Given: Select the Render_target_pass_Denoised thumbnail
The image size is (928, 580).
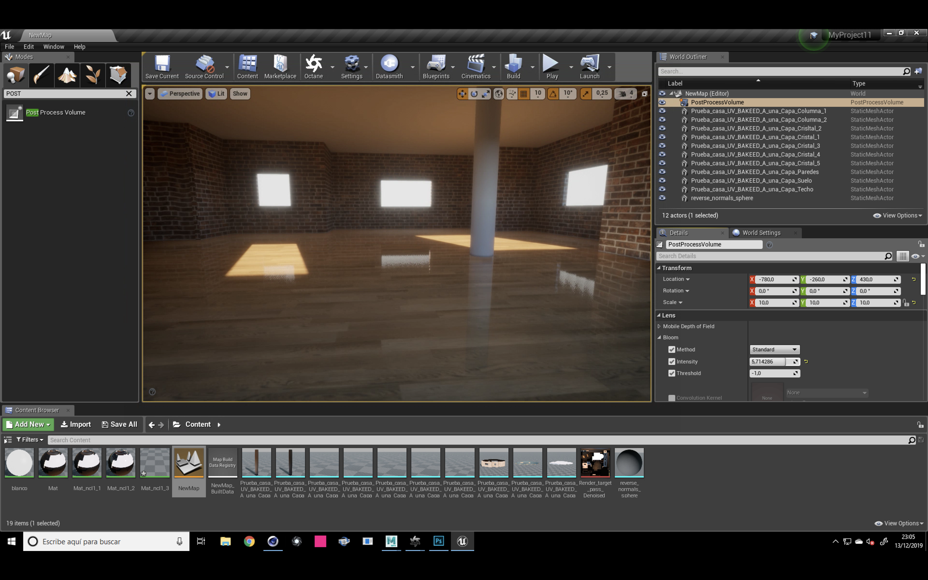Looking at the screenshot, I should 595,463.
